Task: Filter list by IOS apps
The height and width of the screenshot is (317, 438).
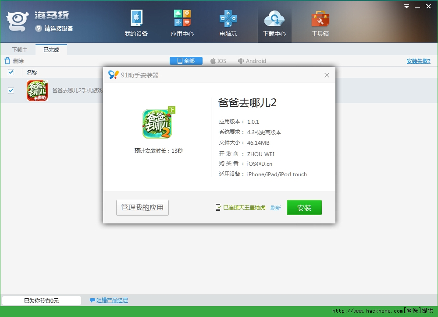Action: tap(218, 61)
